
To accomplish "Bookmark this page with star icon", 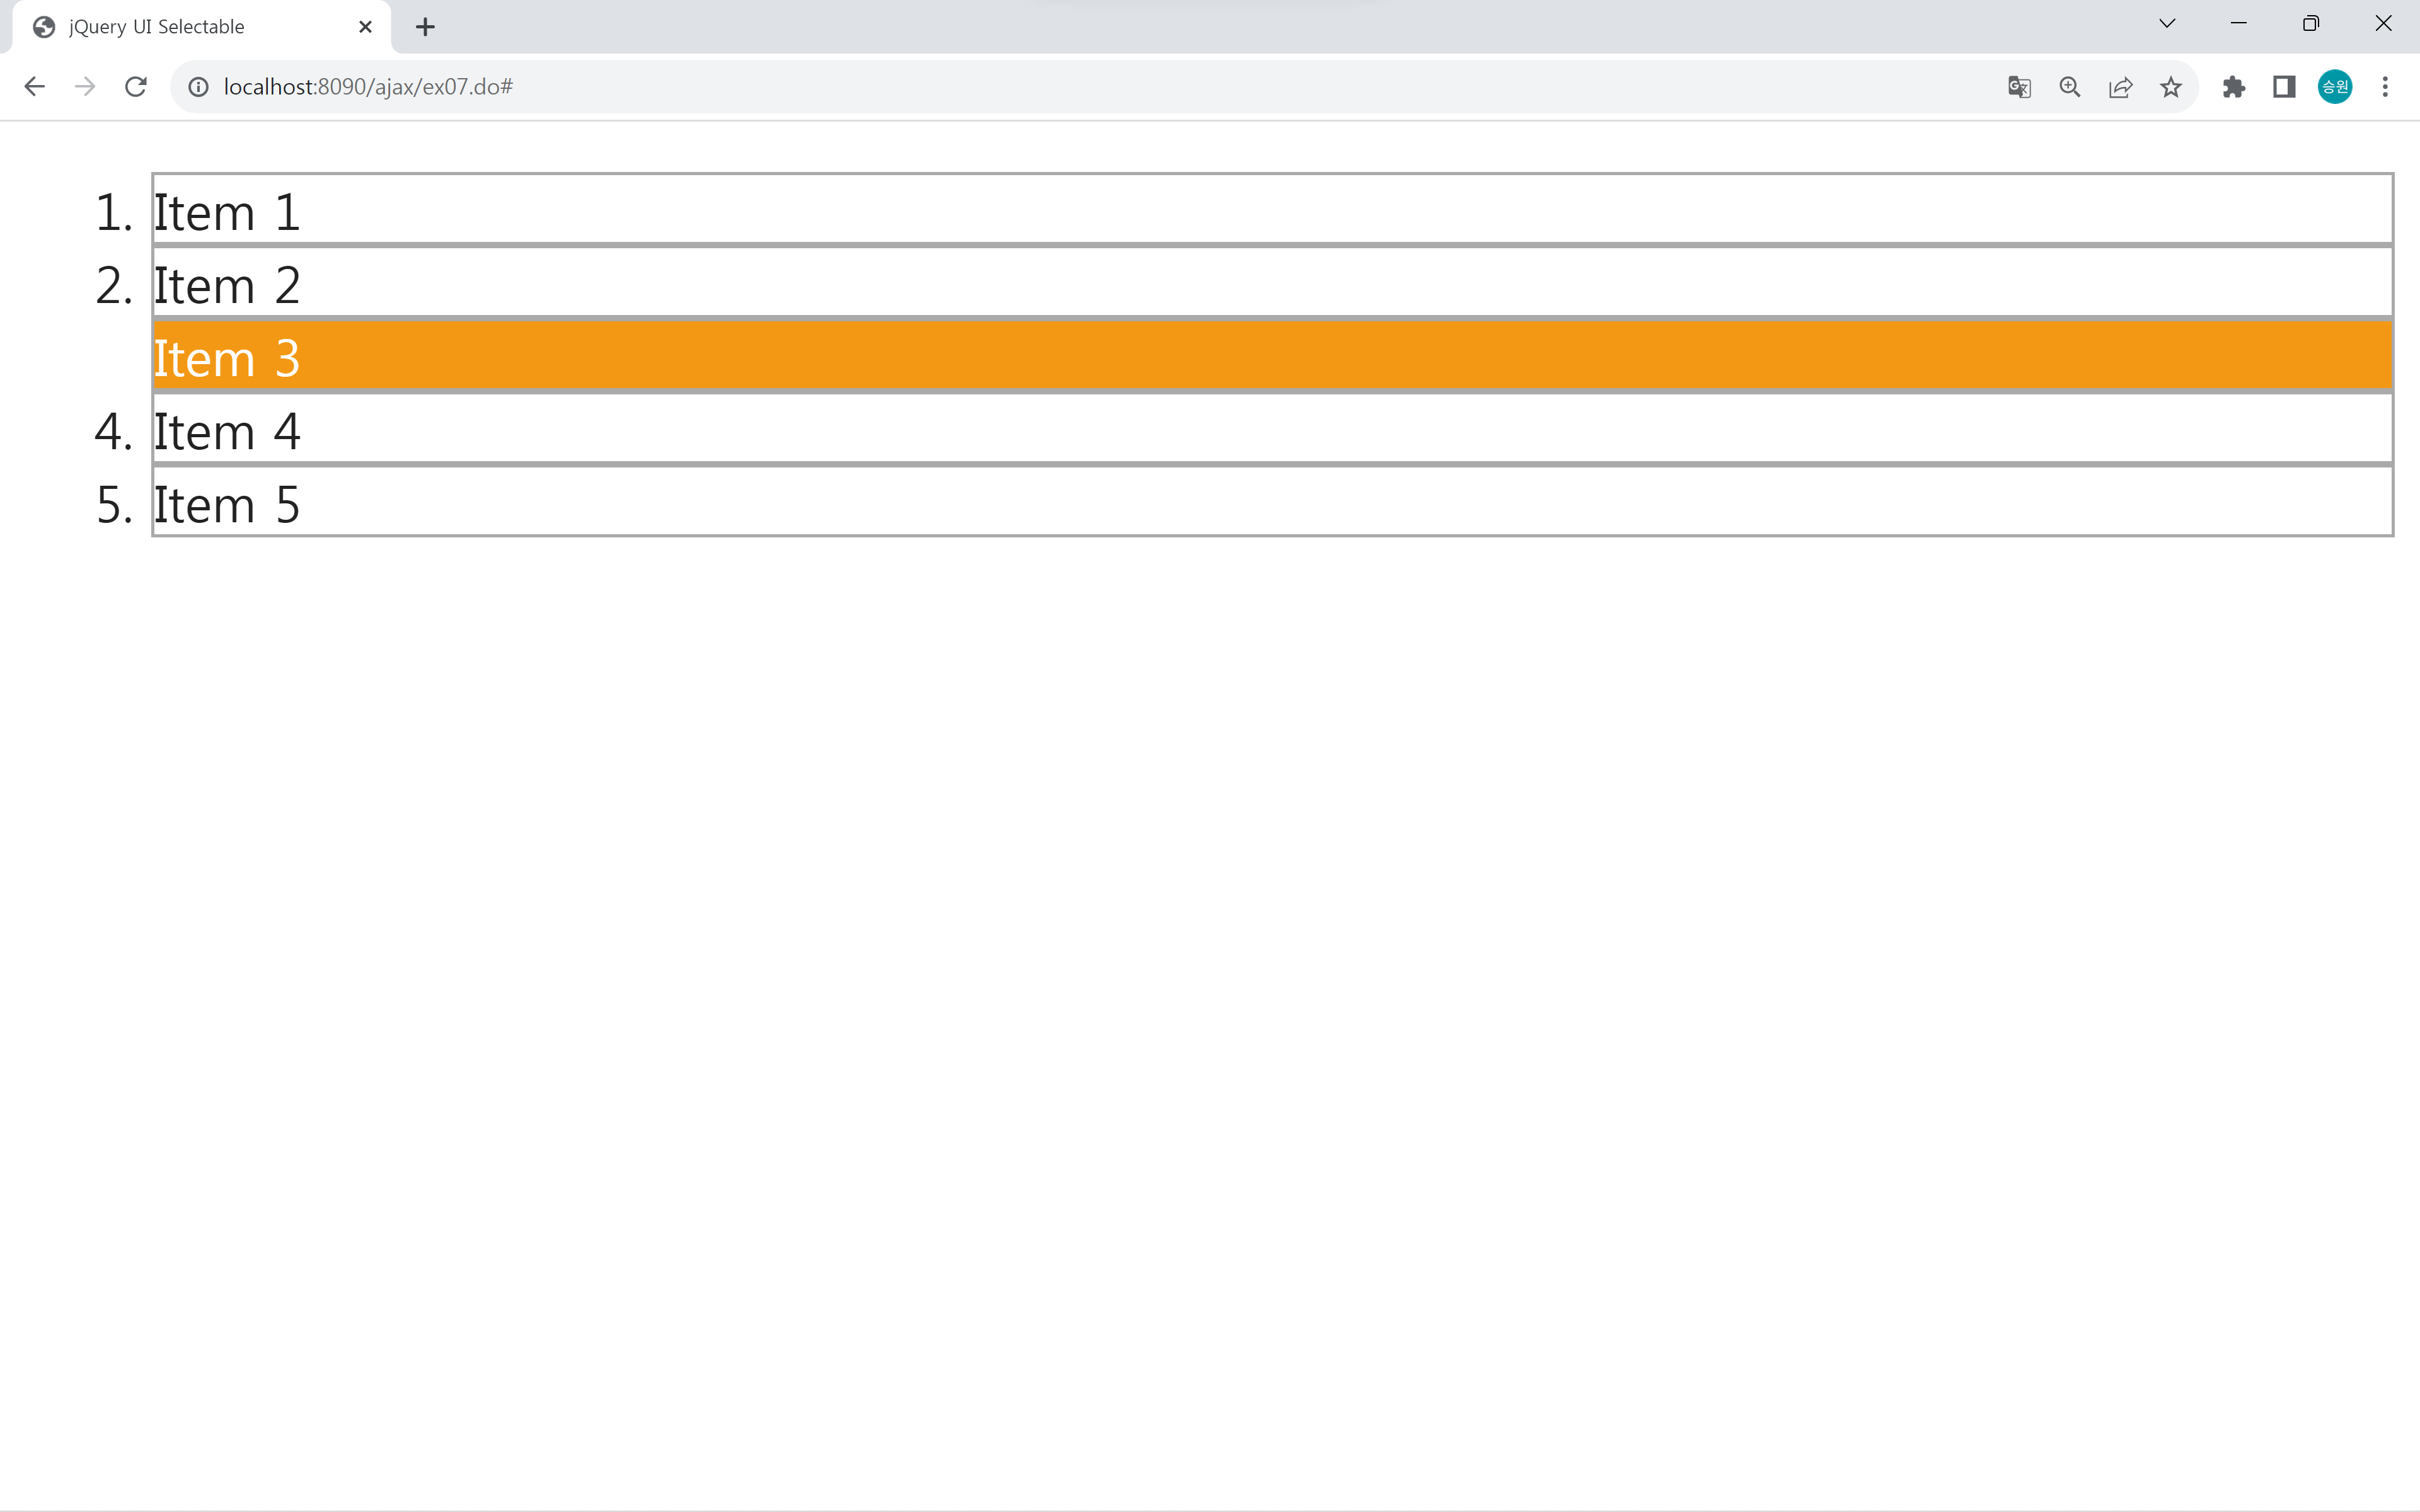I will [2170, 87].
